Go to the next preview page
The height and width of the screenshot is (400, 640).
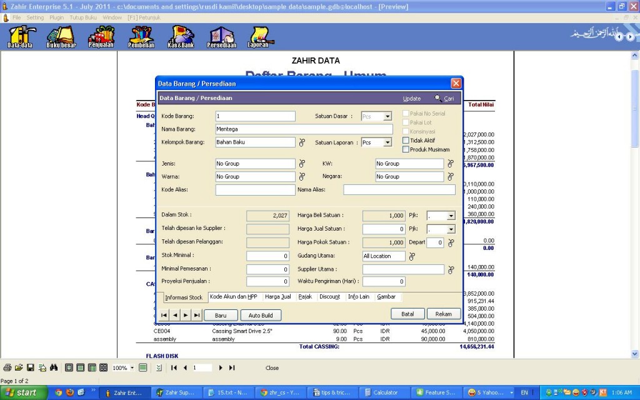tap(221, 367)
